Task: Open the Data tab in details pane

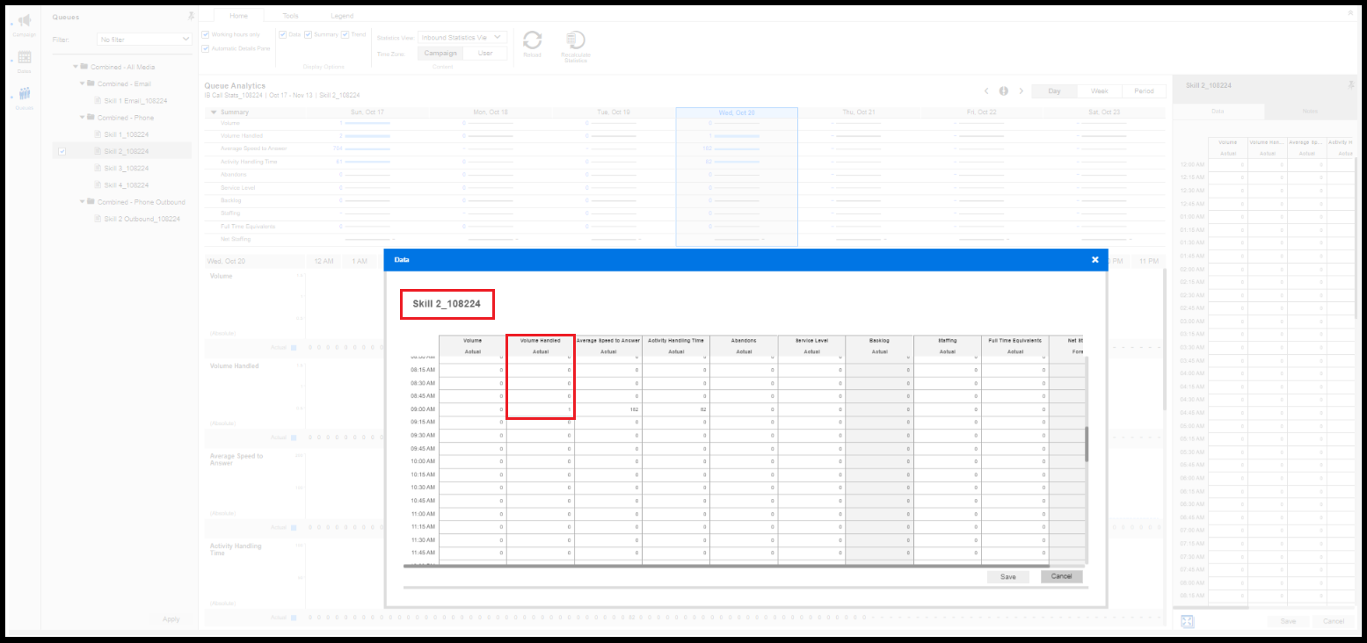Action: coord(1218,112)
